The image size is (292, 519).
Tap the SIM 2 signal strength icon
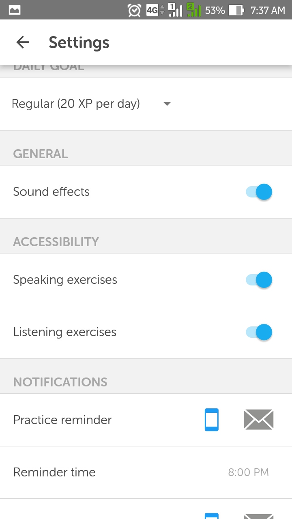[194, 10]
